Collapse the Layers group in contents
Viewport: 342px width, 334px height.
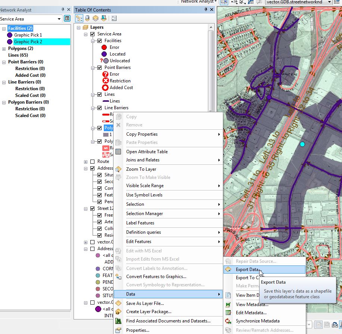(x=78, y=27)
